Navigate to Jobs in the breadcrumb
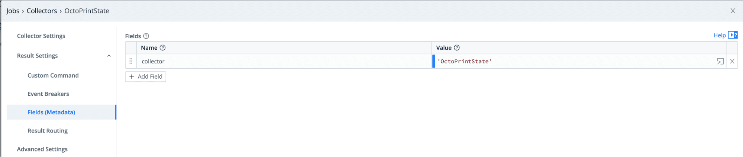Viewport: 743px width, 157px height. 13,11
